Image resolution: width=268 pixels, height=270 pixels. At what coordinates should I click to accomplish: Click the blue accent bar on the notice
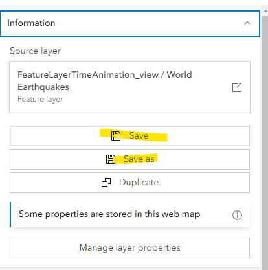point(10,215)
